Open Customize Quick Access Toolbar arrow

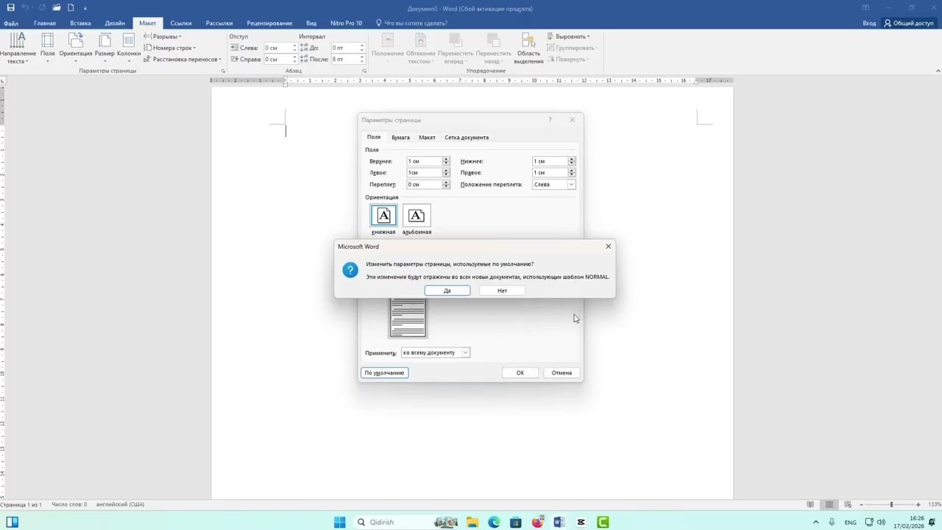point(85,8)
